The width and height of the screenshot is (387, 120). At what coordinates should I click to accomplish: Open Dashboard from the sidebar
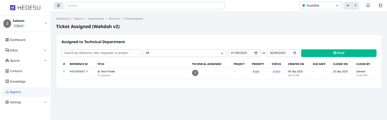tap(18, 40)
